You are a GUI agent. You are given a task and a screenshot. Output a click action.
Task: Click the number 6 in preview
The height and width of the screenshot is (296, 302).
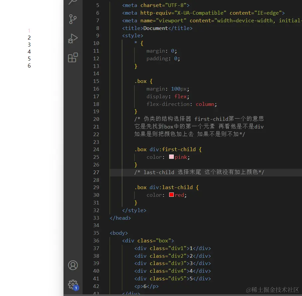(29, 66)
